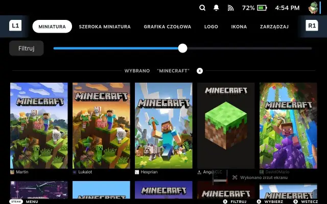Select Lukalot's sunset Minecraft cover

pyautogui.click(x=101, y=125)
